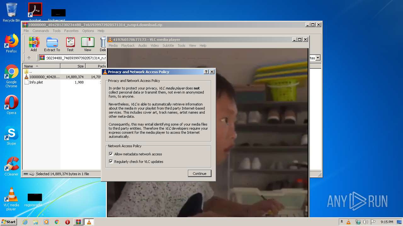Screen dimensions: 403x226
Task: Click the Test icon in WinRAR toolbar
Action: click(x=70, y=44)
